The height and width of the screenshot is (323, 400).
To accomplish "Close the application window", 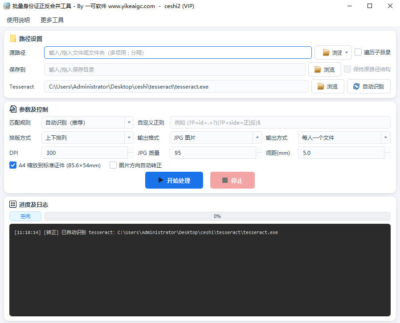I will click(x=390, y=6).
